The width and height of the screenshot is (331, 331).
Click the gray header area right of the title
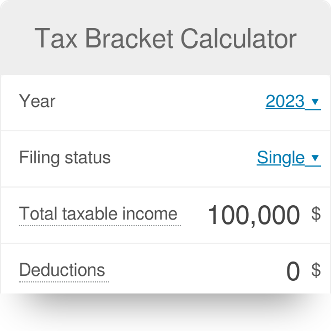click(x=314, y=39)
